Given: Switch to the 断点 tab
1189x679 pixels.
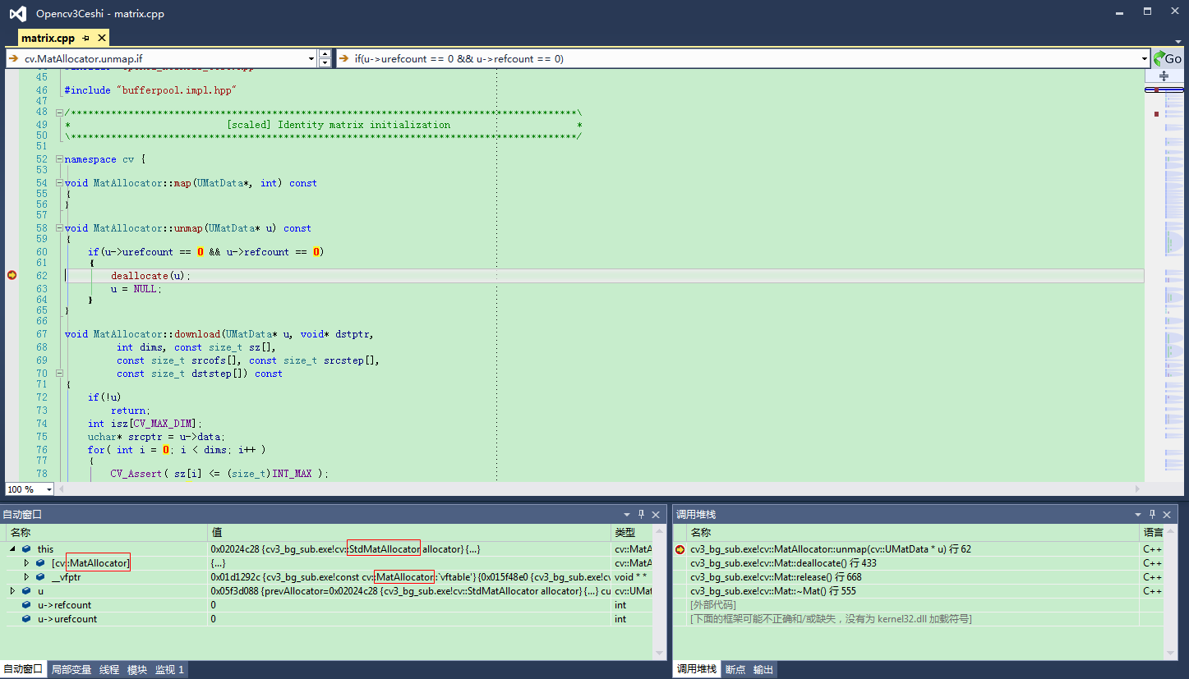Looking at the screenshot, I should point(735,670).
